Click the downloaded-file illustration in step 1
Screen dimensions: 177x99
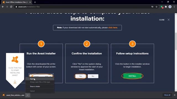click(x=41, y=75)
